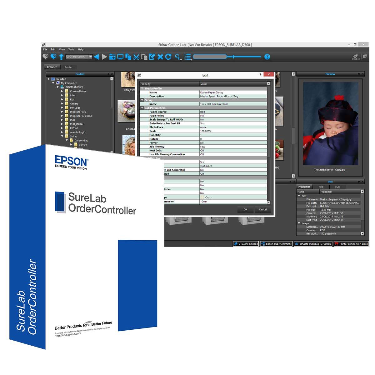375x375 pixels.
Task: Navigate forward with the right arrow
Action: (x=104, y=57)
